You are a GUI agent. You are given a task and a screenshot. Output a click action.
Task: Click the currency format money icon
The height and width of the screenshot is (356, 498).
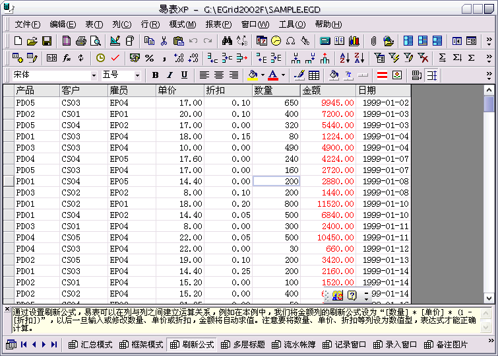[x=135, y=58]
